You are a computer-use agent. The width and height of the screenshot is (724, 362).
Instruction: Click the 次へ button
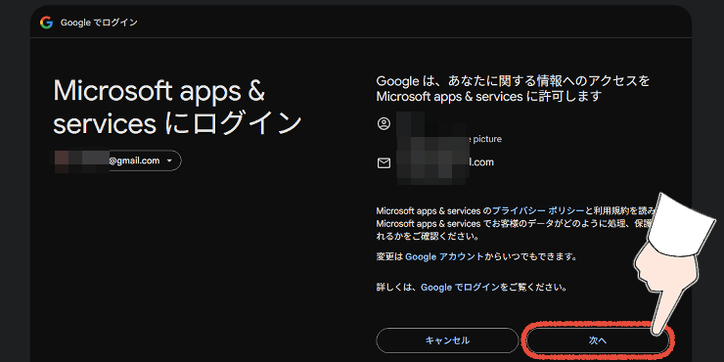(598, 340)
